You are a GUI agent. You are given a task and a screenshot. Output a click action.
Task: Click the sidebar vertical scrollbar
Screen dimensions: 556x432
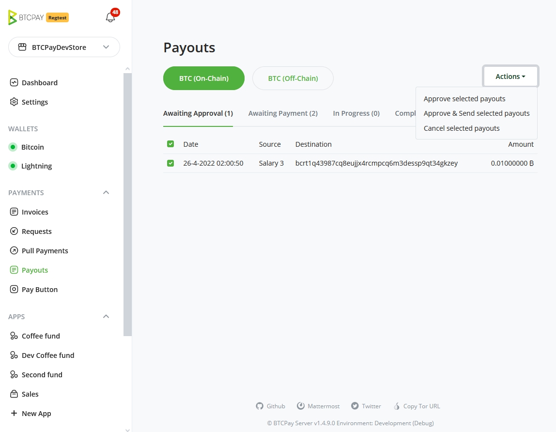[x=127, y=203]
